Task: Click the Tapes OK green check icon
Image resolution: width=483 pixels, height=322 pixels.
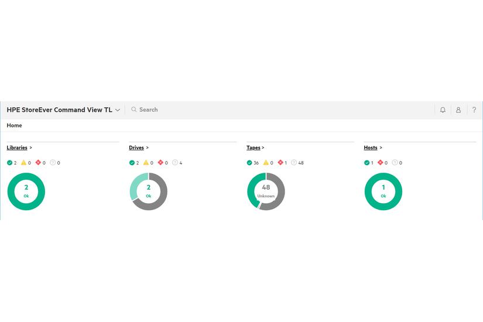Action: pyautogui.click(x=249, y=163)
